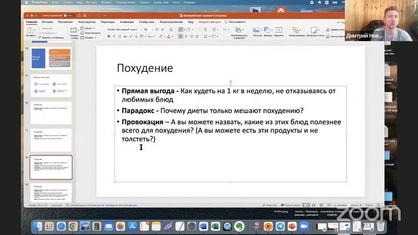This screenshot has width=418, height=235.
Task: Open the Section (Раздел) dropdown
Action: [88, 38]
